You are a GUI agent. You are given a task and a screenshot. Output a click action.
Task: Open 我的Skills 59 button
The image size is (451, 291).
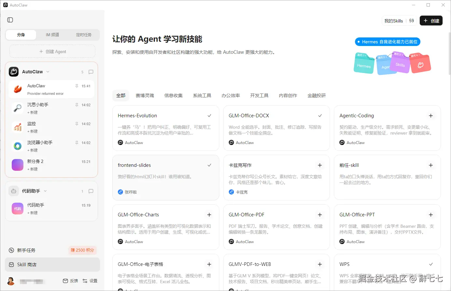(x=399, y=21)
